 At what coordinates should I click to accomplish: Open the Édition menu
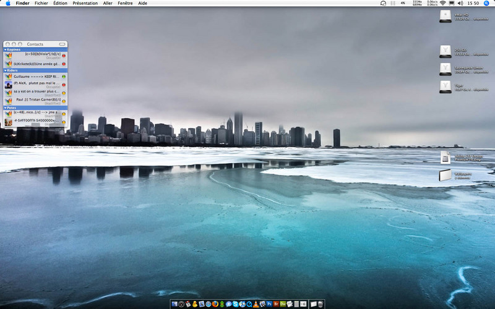click(x=60, y=3)
